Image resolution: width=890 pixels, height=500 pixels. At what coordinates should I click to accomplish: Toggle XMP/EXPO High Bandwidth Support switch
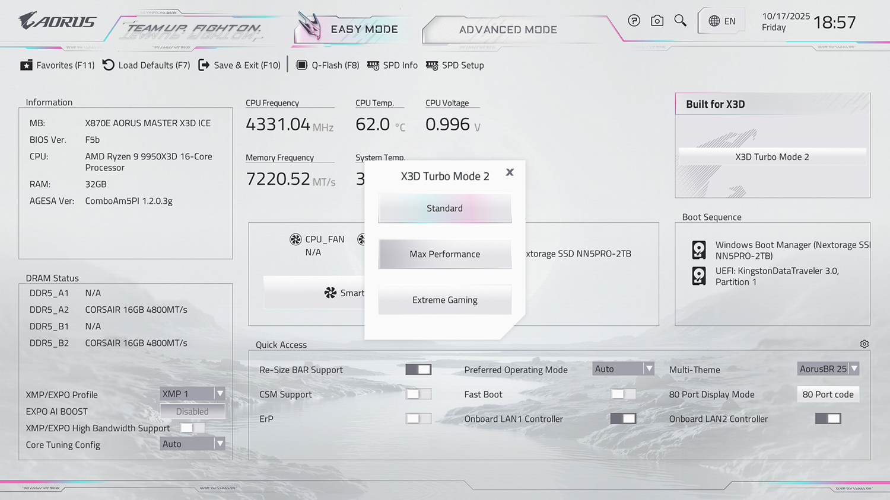[192, 428]
